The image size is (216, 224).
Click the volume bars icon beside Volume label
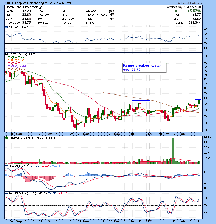point(6,138)
